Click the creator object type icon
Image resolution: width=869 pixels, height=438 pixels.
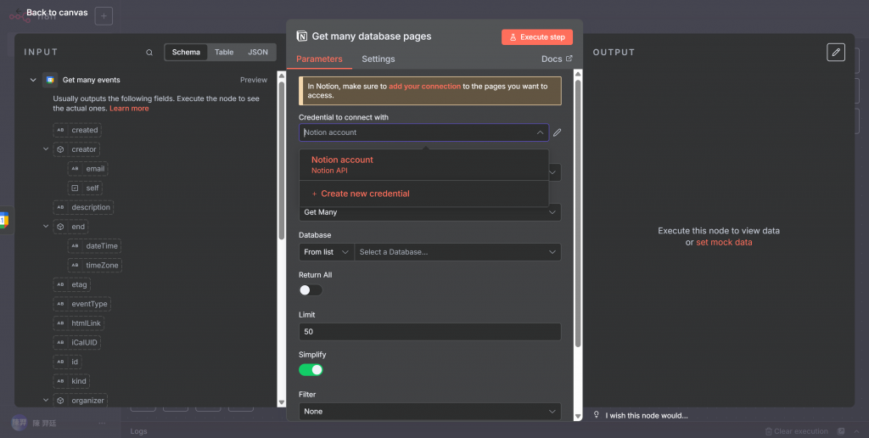point(60,149)
